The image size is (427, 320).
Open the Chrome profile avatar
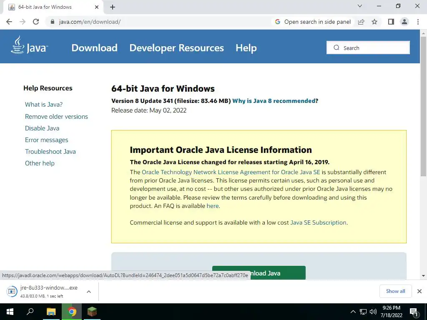(x=404, y=22)
